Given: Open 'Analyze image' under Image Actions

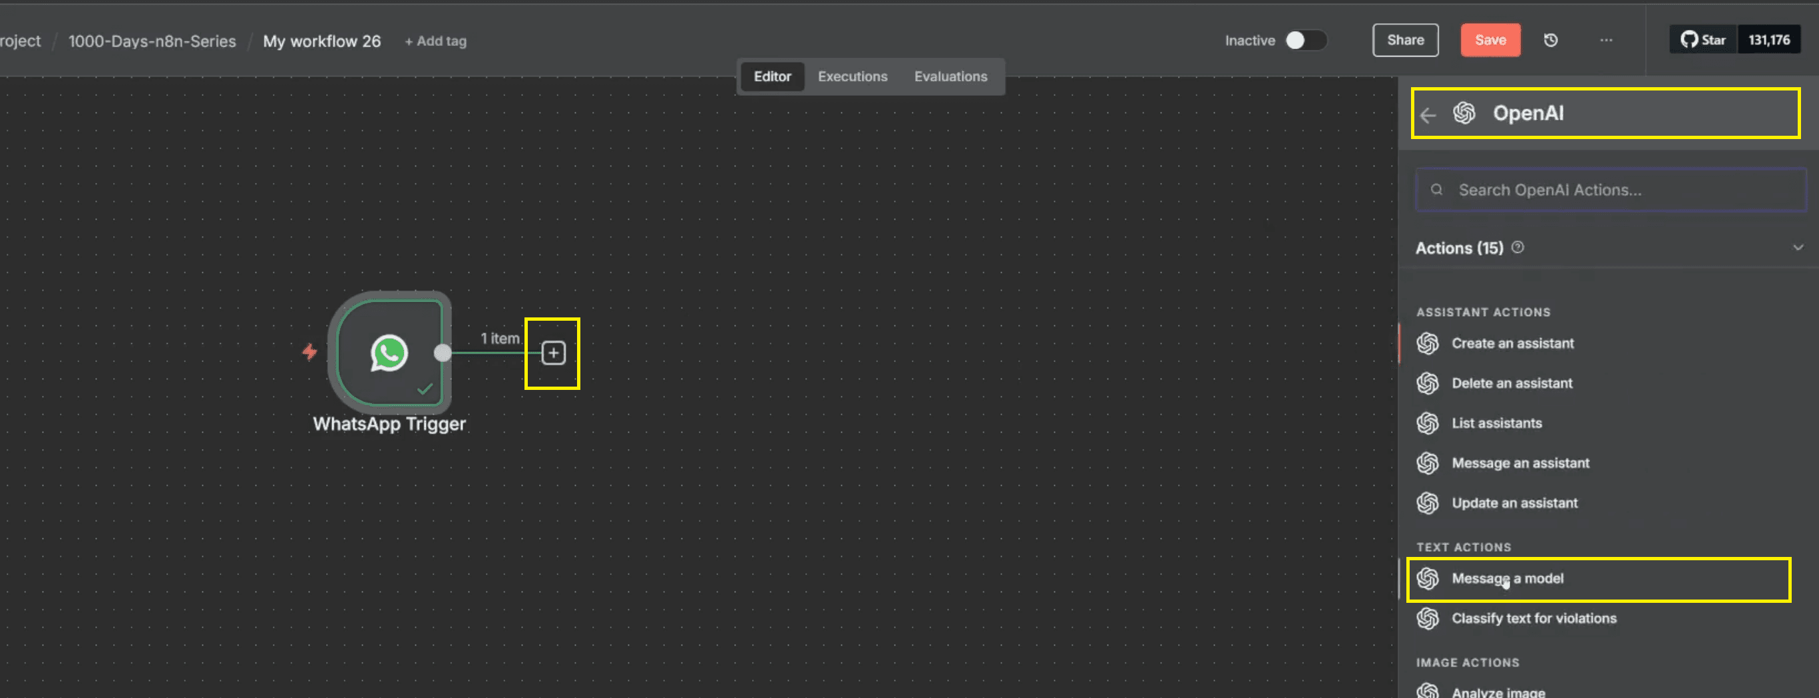Looking at the screenshot, I should tap(1498, 690).
